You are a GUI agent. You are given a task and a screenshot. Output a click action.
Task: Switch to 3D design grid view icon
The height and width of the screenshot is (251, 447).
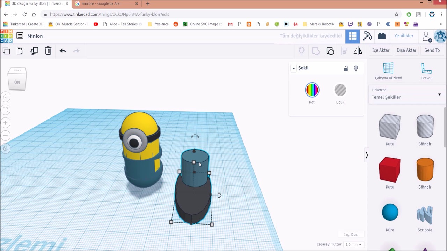click(353, 36)
